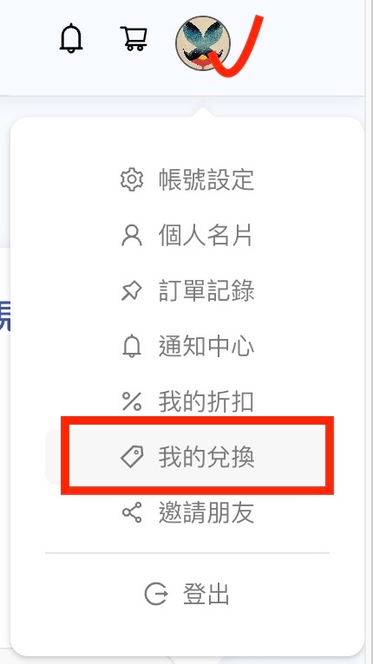Sign out using the 登出 text
Image resolution: width=373 pixels, height=664 pixels.
point(206,594)
